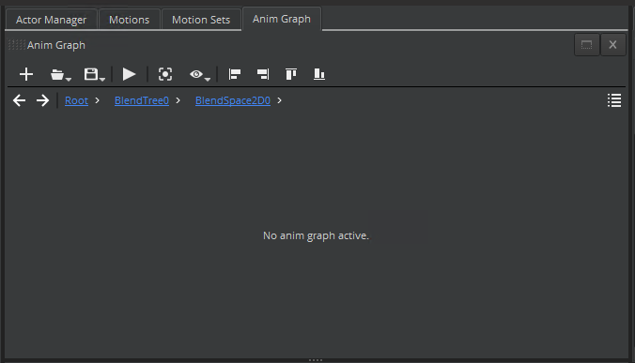635x363 pixels.
Task: Align selected nodes to the right
Action: click(x=263, y=74)
